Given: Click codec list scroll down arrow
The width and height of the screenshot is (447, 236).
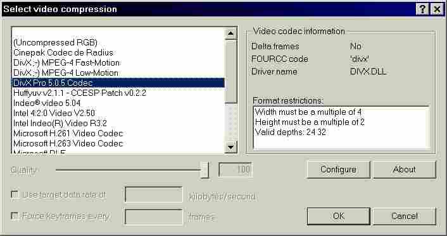Looking at the screenshot, I should [231, 147].
